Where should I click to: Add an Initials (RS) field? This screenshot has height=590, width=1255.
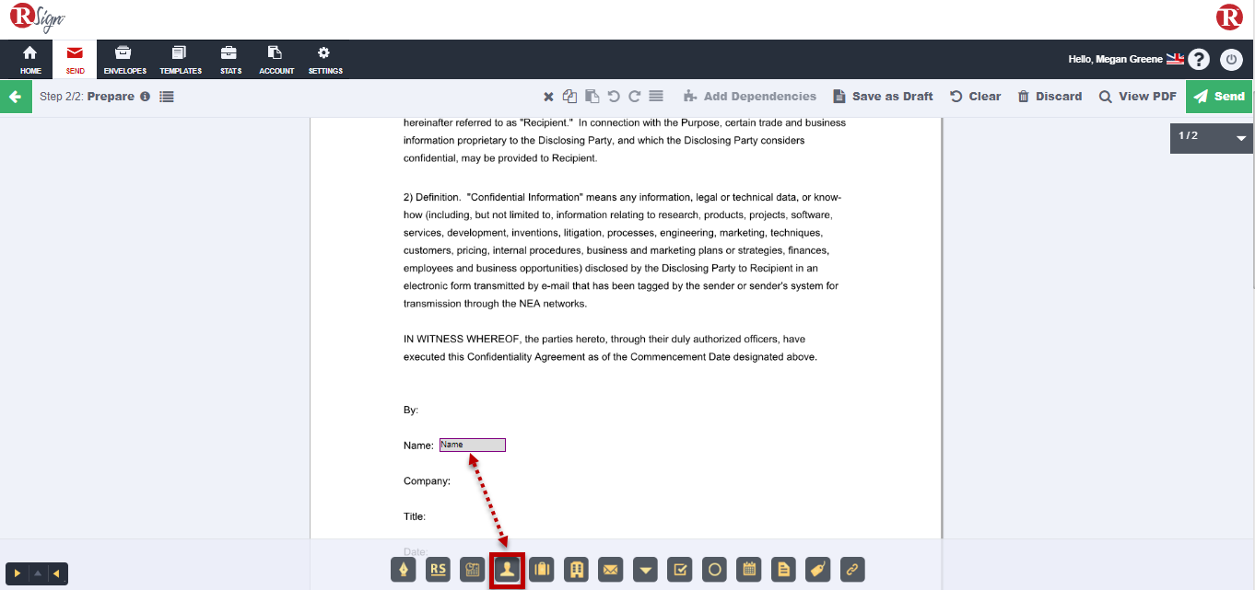click(438, 570)
